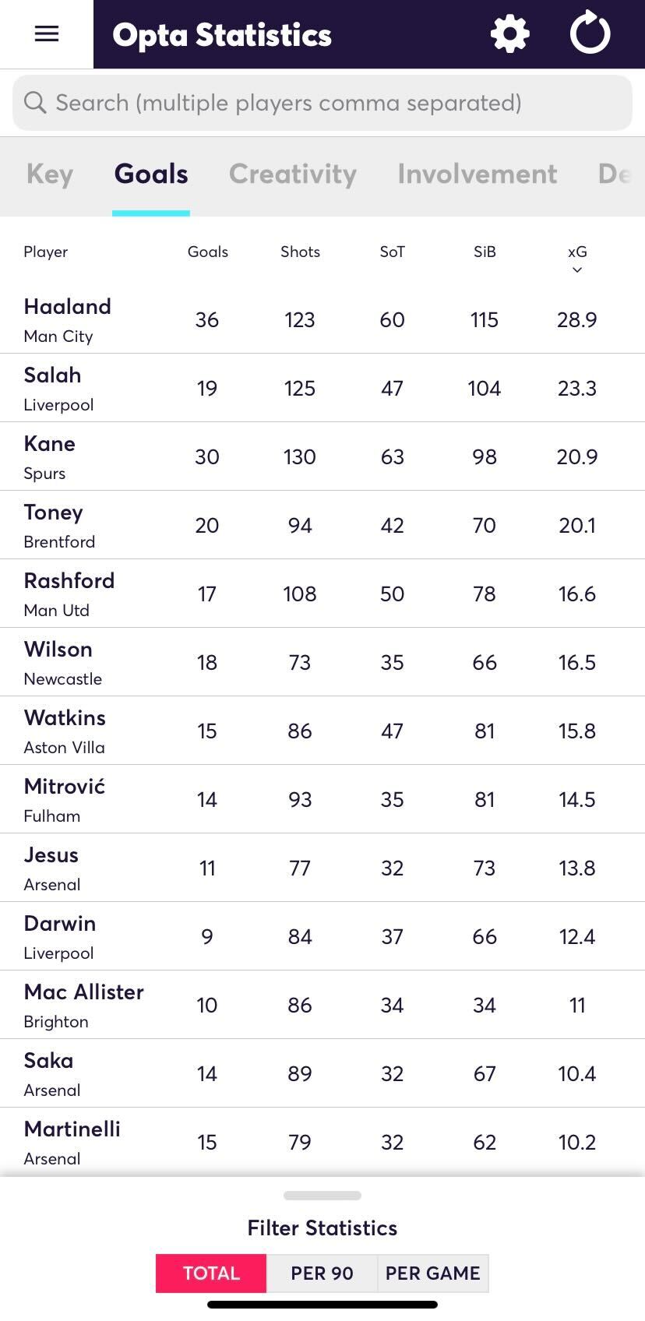645x1321 pixels.
Task: Open the Creativity tab
Action: (293, 174)
